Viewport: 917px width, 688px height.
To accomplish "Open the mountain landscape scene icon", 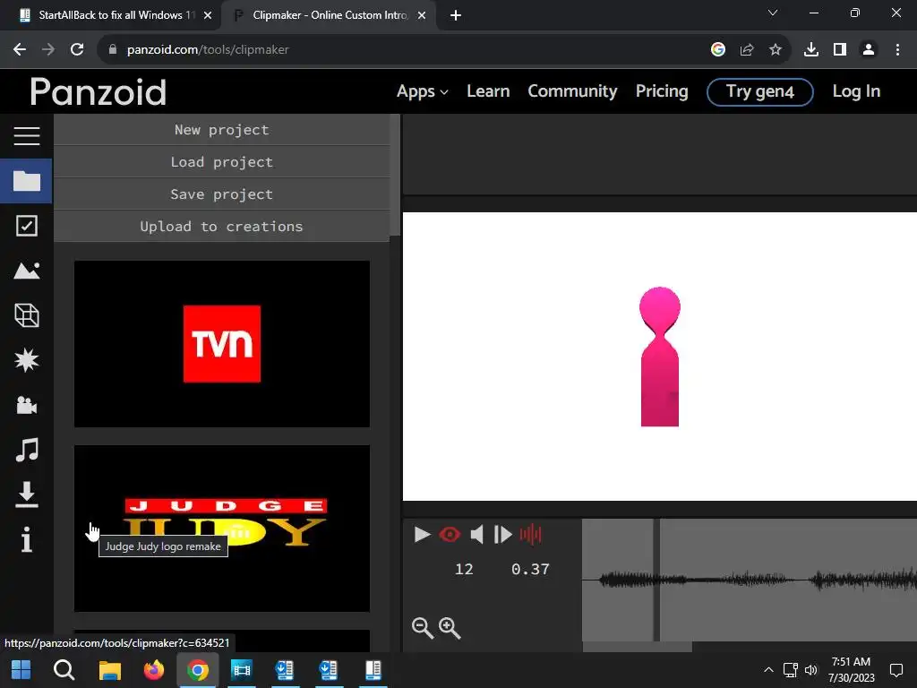I will (26, 271).
